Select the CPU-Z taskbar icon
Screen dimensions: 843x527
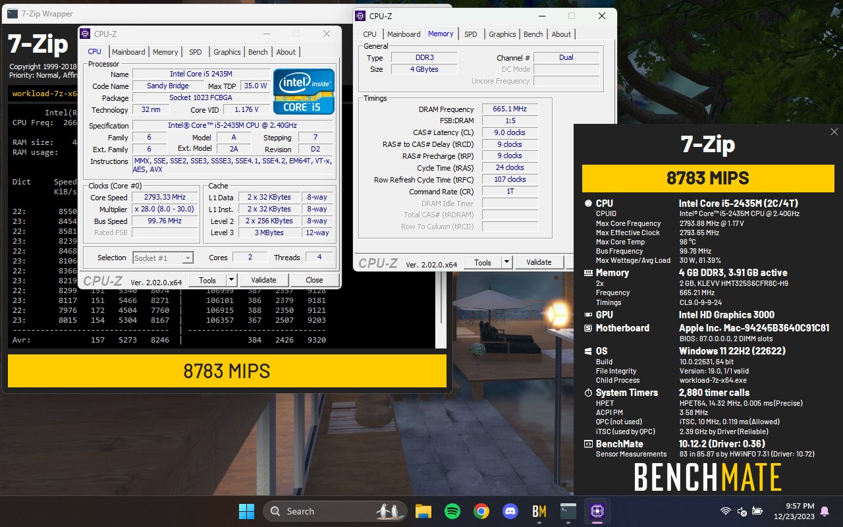pyautogui.click(x=597, y=511)
